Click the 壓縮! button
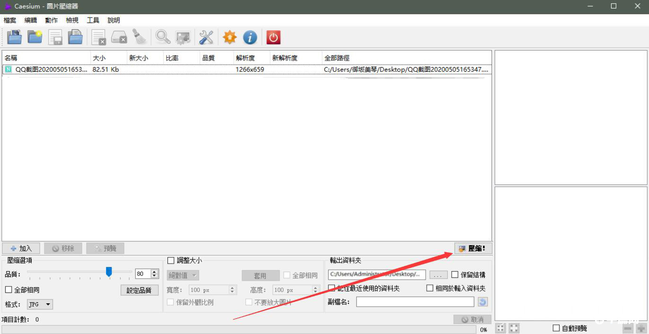The width and height of the screenshot is (649, 334). pyautogui.click(x=473, y=248)
